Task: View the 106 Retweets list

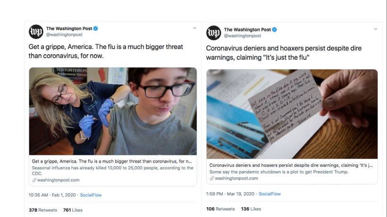Action: pos(221,209)
